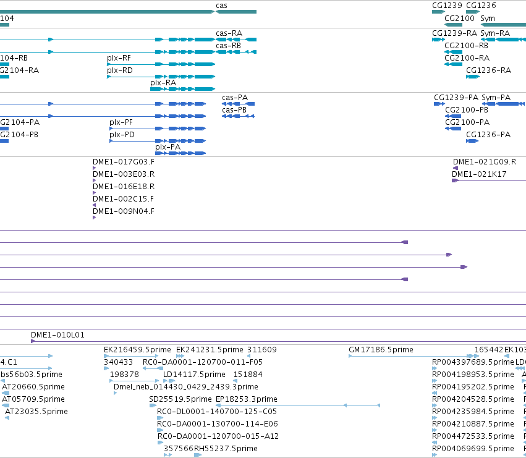Click the cas-PB protein label
Viewport: 526px width, 458px height.
pyautogui.click(x=234, y=110)
